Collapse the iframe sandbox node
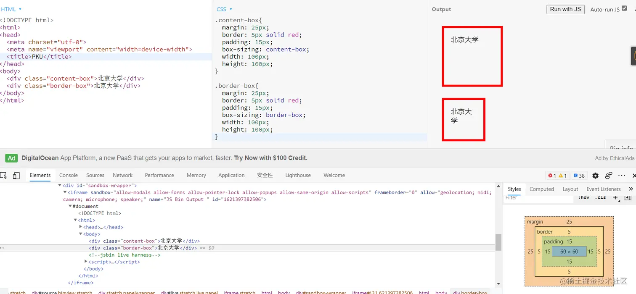Screen dimensions: 636x294 coord(65,192)
